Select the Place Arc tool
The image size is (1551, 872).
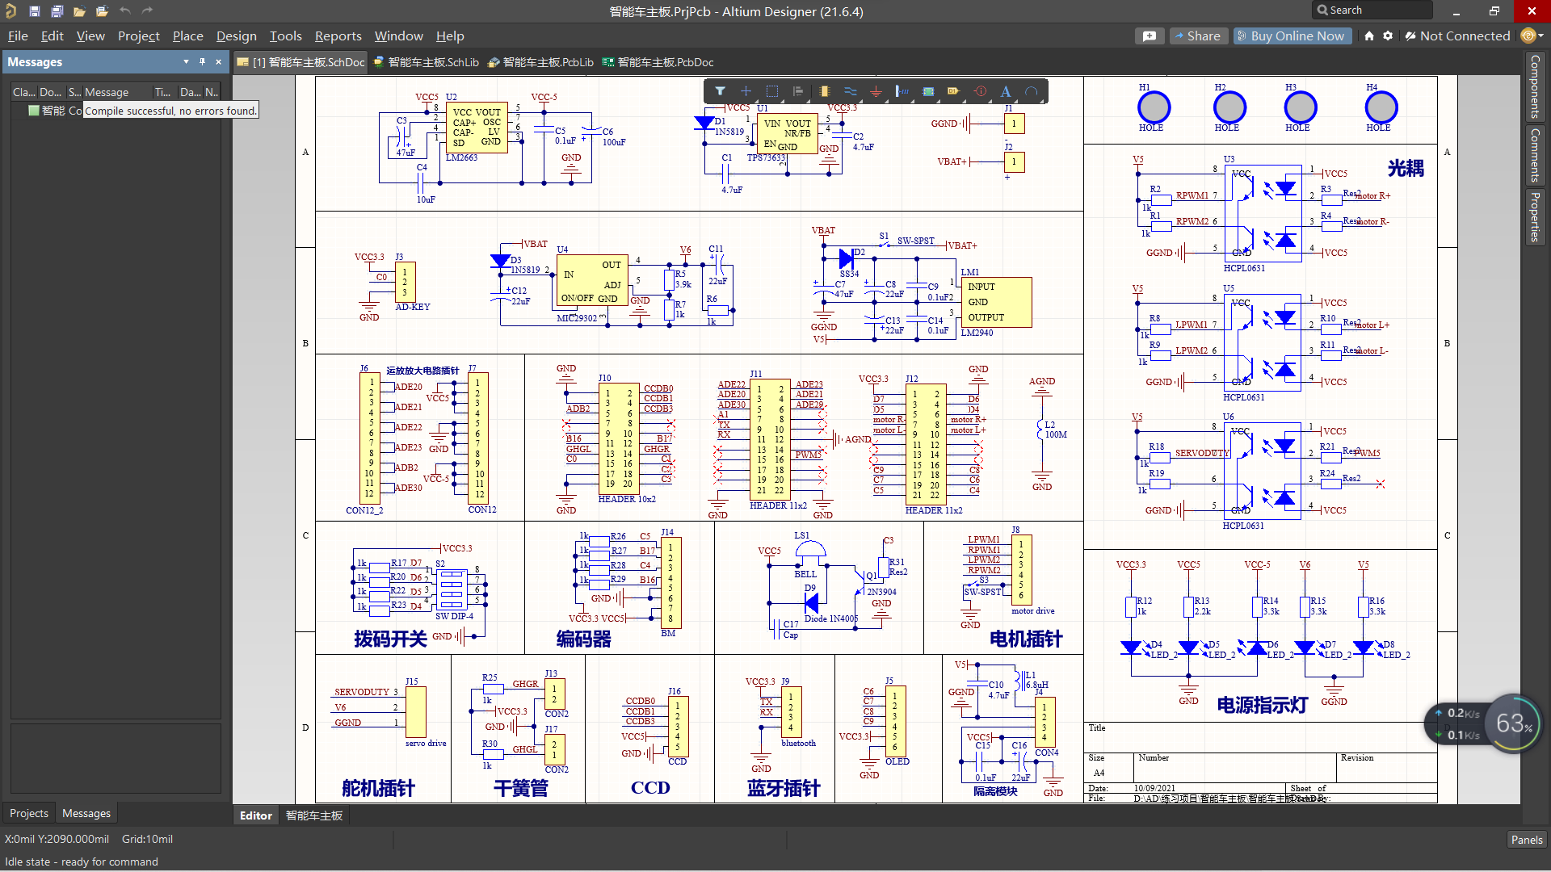point(1033,91)
